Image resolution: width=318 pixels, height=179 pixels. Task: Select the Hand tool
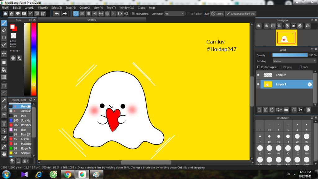click(x=4, y=154)
